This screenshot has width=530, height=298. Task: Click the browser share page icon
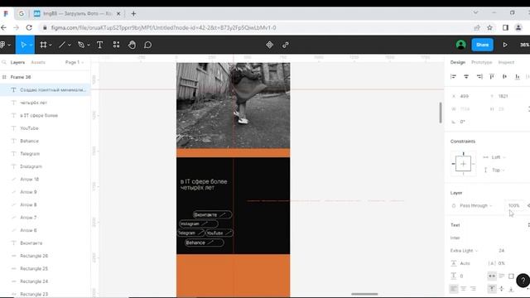coord(477,27)
